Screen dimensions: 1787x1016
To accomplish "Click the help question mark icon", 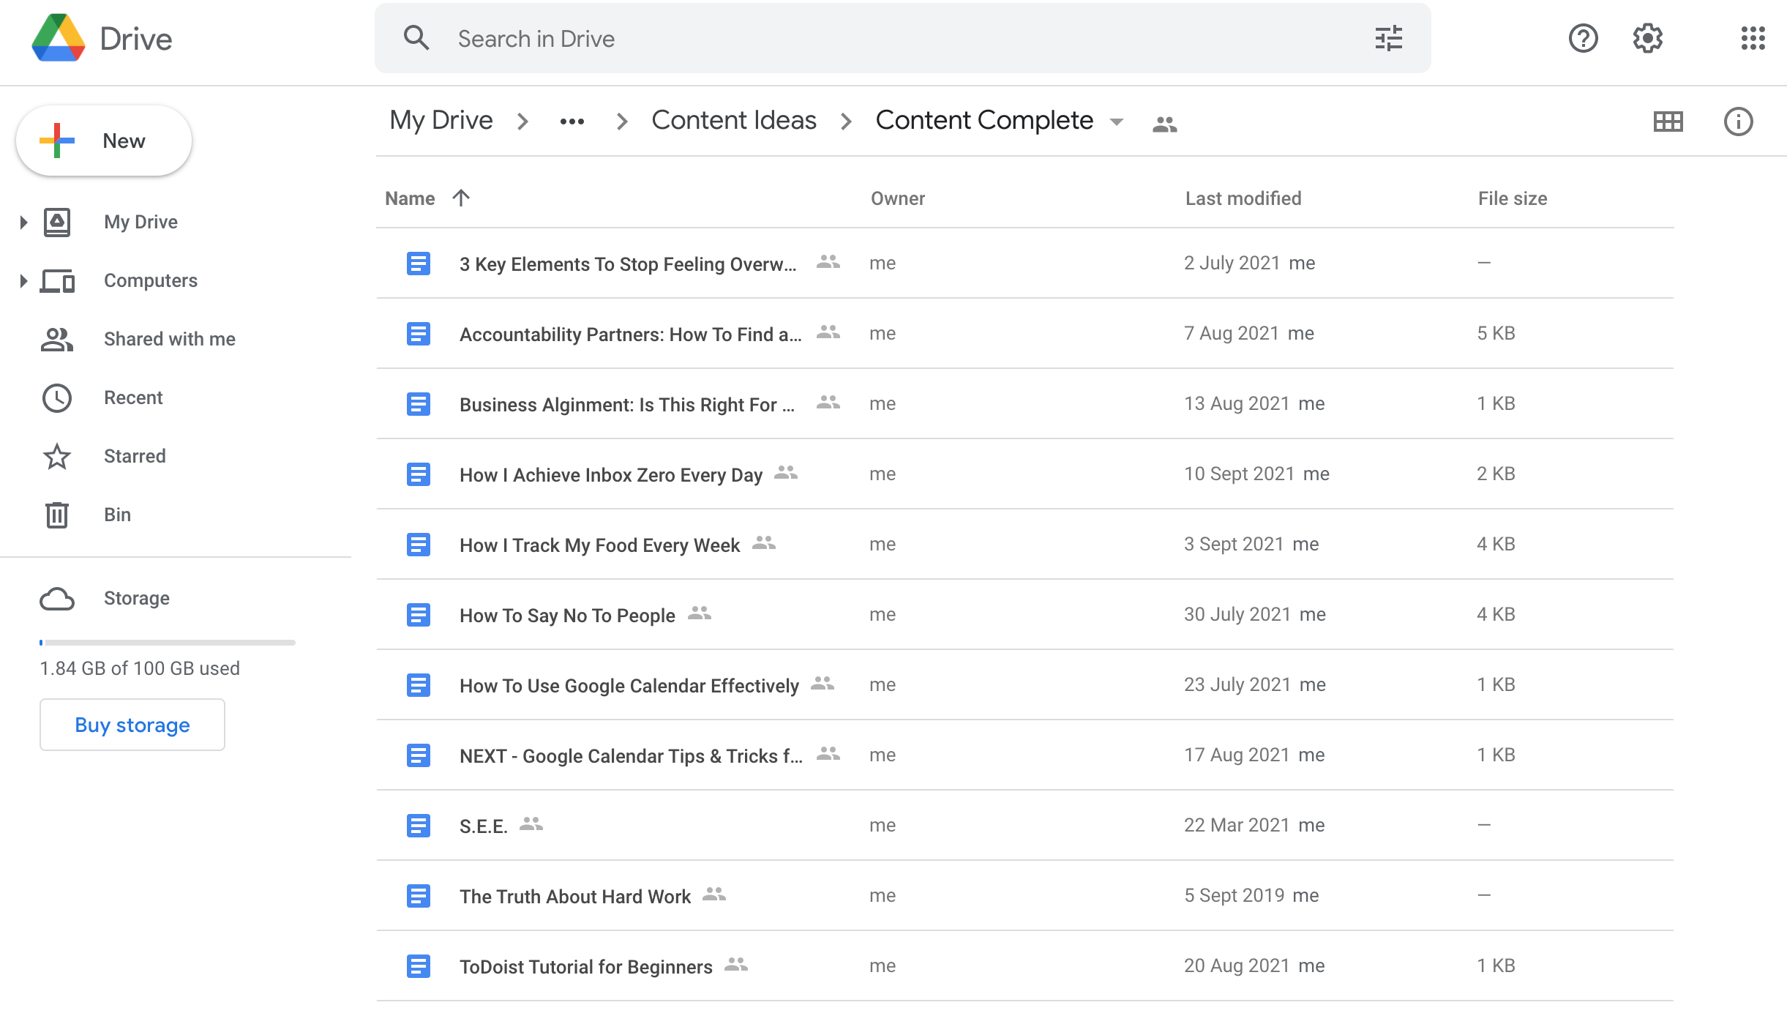I will tap(1583, 38).
